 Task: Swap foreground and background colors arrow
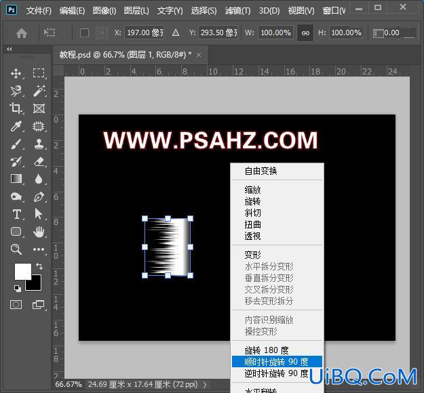(x=39, y=266)
